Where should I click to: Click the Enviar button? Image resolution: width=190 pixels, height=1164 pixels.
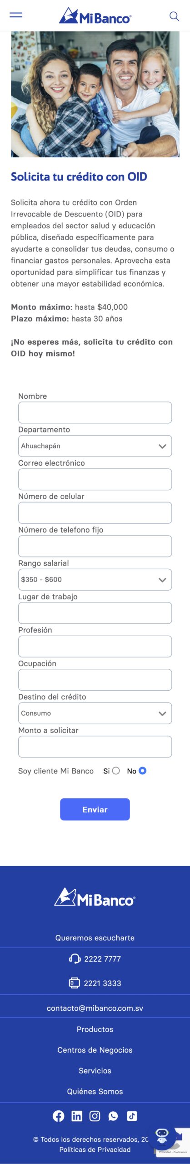[x=95, y=809]
